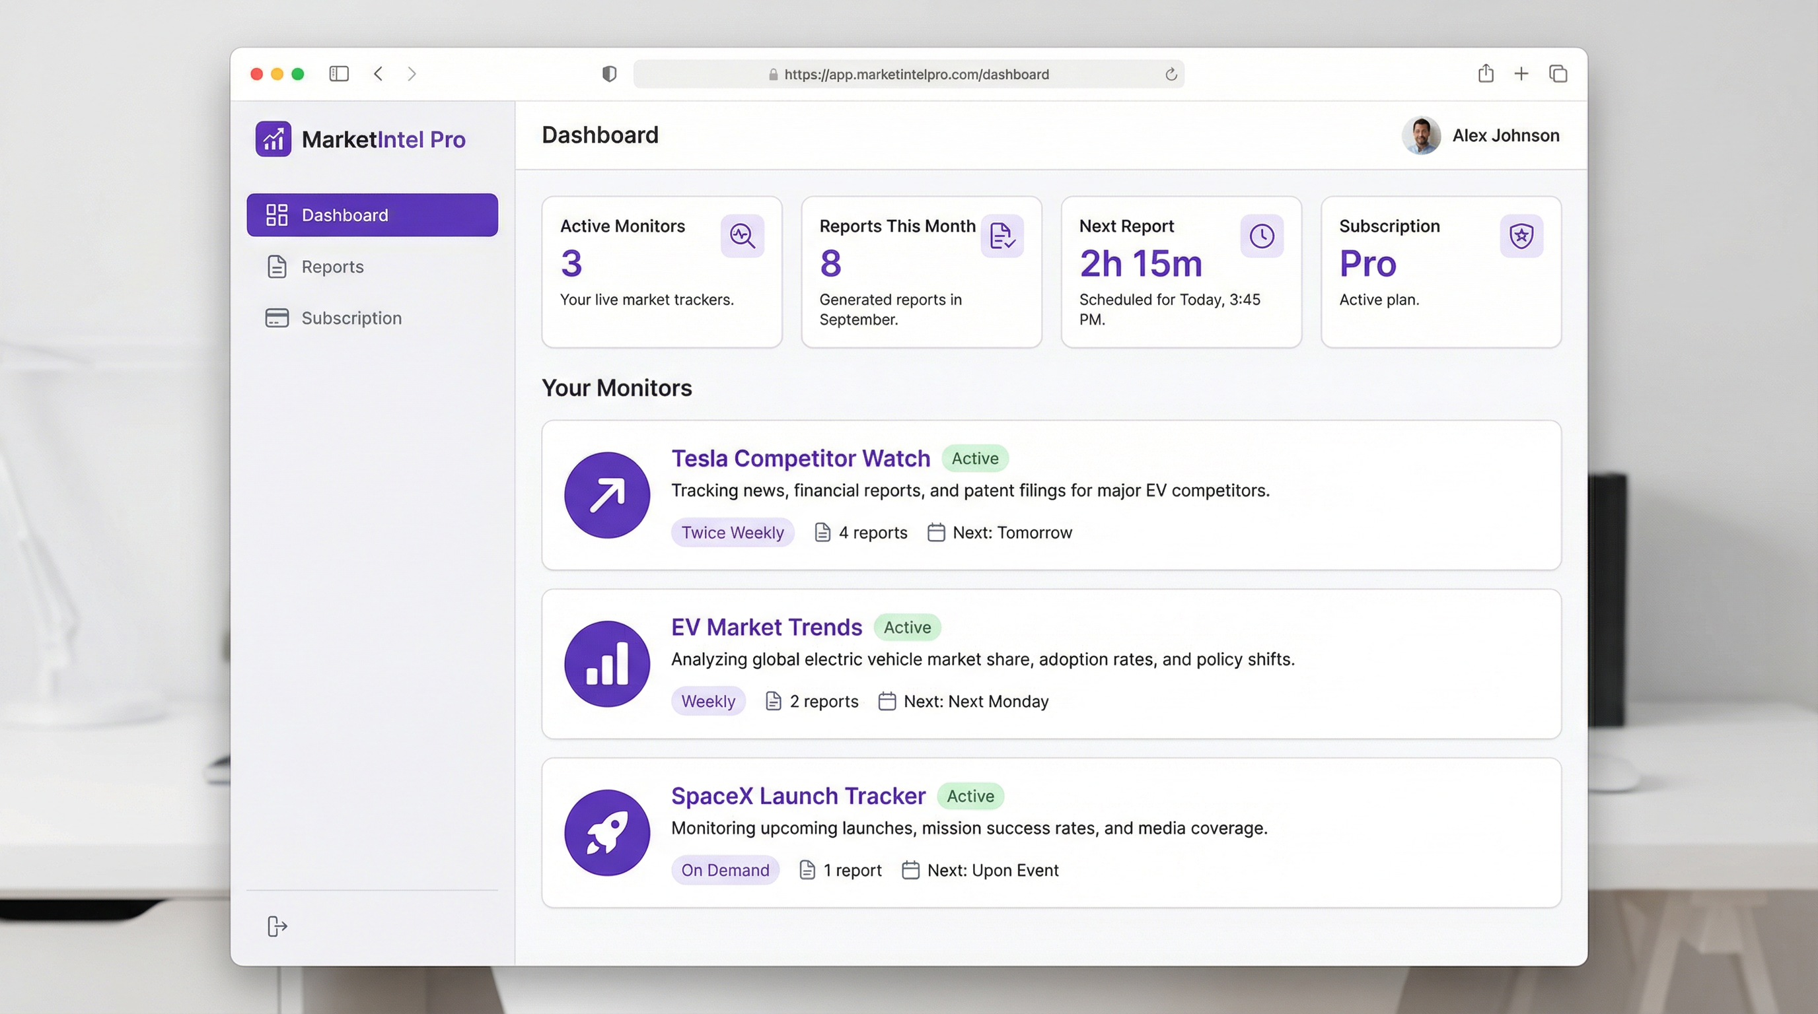Toggle the Active status on EV Market Trends
The width and height of the screenshot is (1818, 1014).
tap(908, 627)
